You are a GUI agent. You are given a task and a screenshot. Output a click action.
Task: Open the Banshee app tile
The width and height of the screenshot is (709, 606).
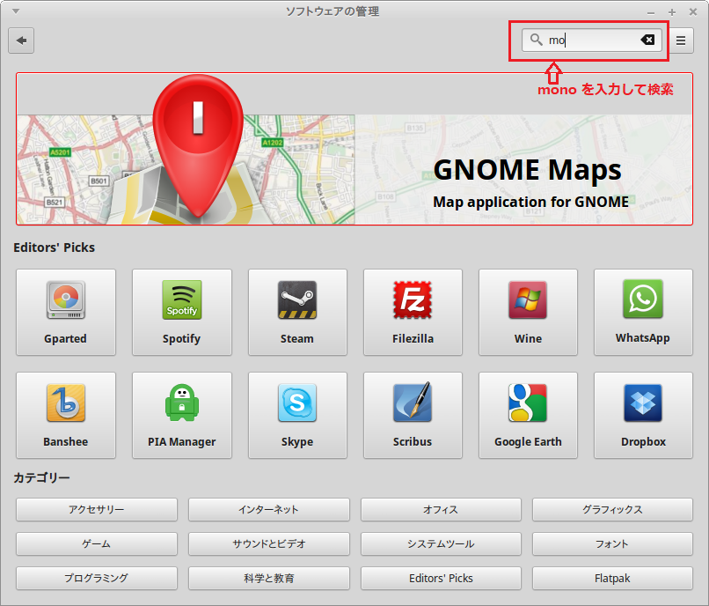(66, 416)
